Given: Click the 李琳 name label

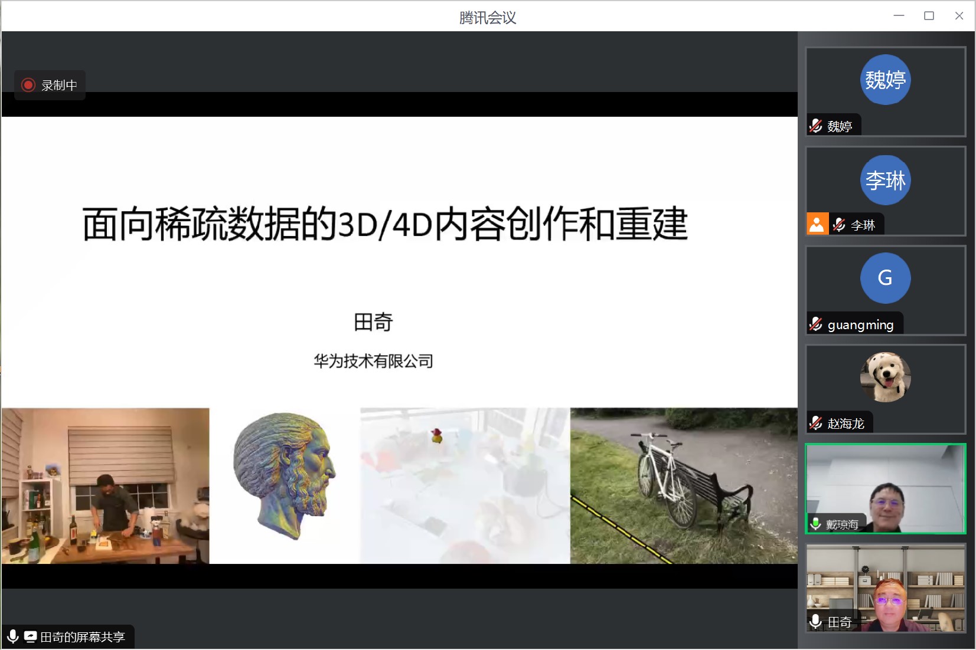Looking at the screenshot, I should [863, 225].
